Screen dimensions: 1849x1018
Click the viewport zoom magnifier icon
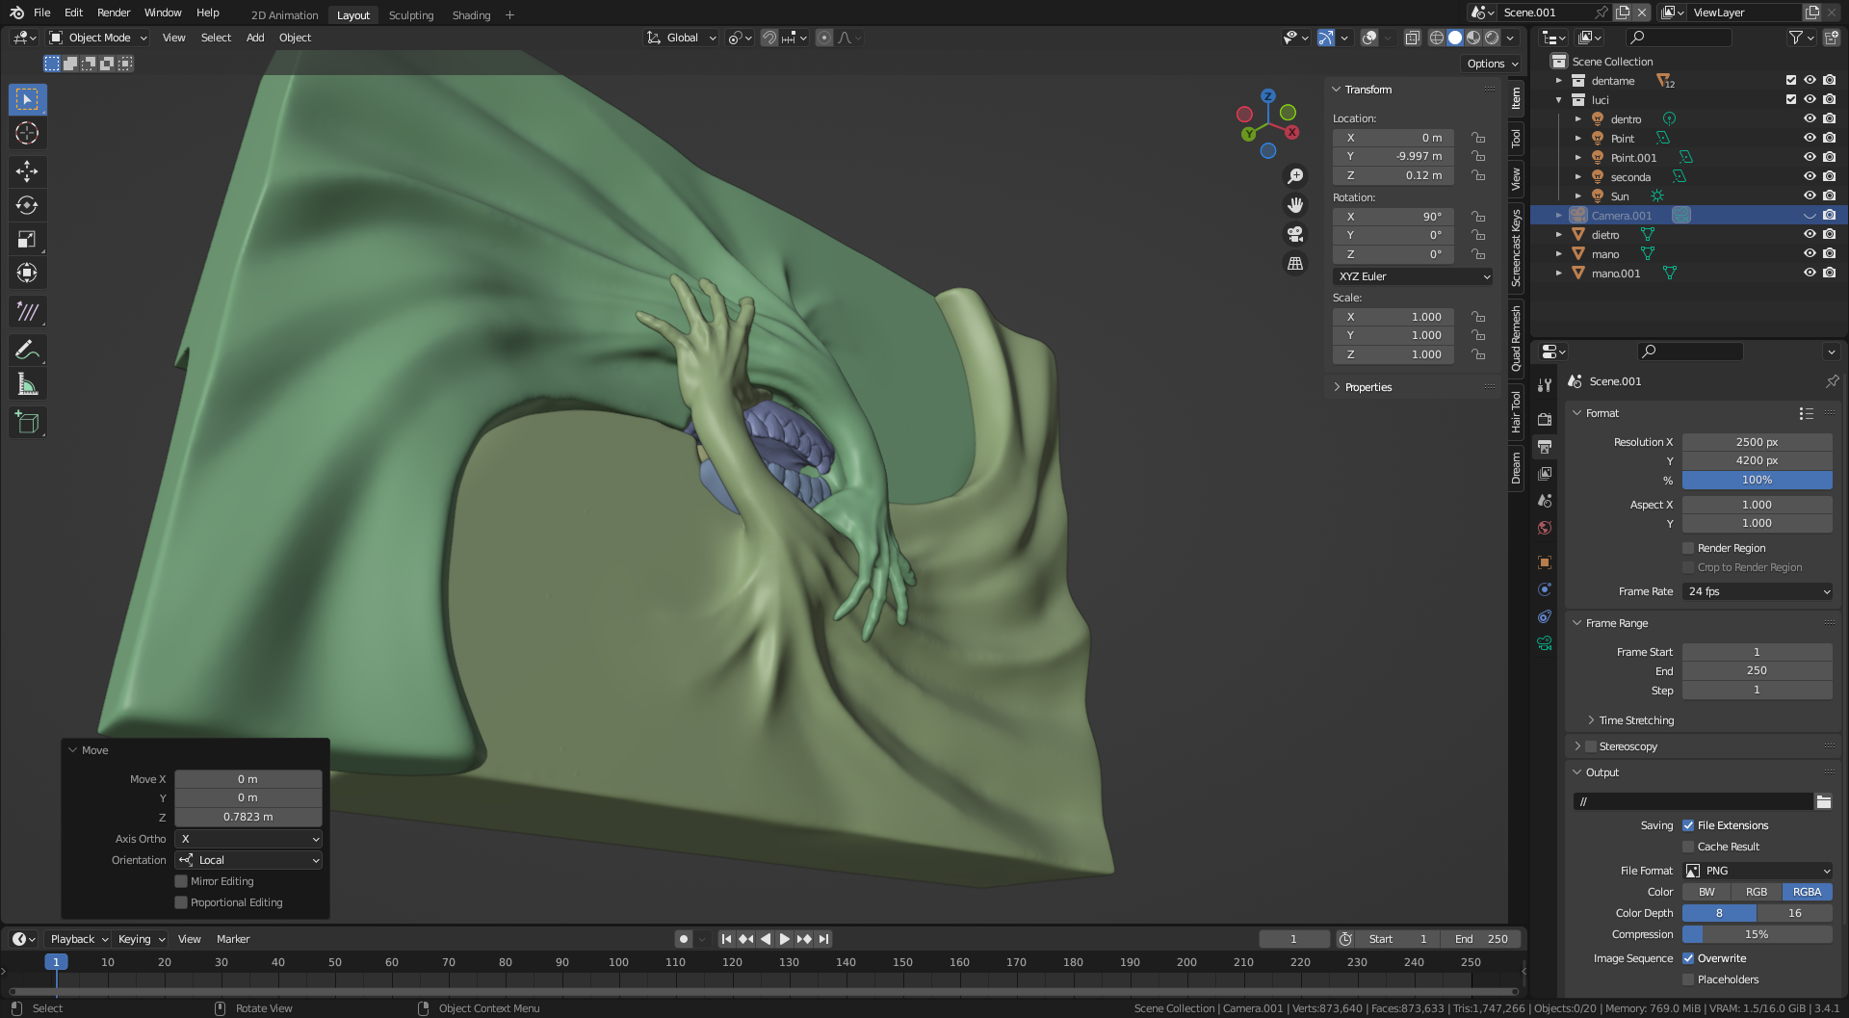pyautogui.click(x=1295, y=176)
